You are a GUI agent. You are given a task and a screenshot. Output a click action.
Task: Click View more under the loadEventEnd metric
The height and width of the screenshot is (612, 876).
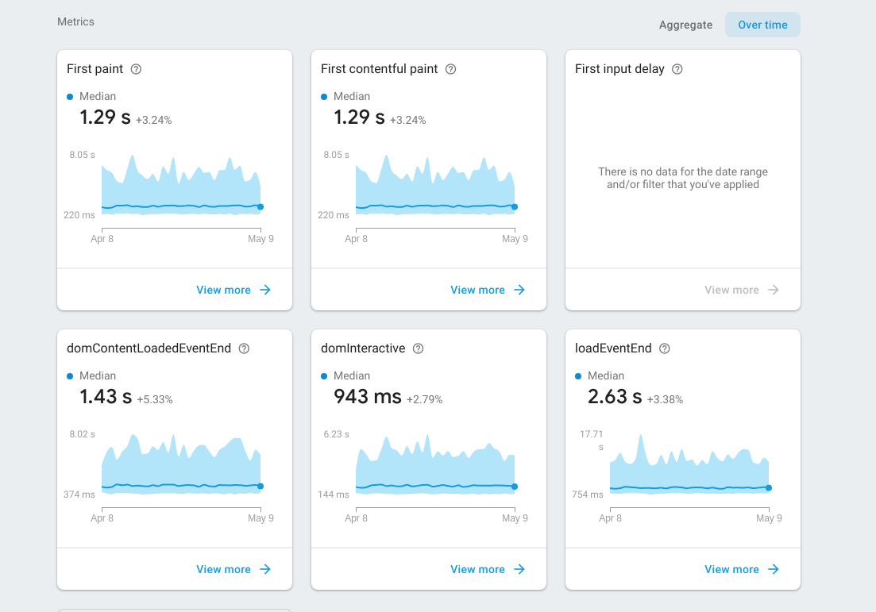point(731,569)
